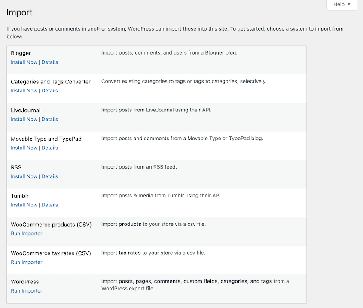Viewport: 363px width, 308px height.
Task: Install the RSS importer now
Action: pos(24,176)
